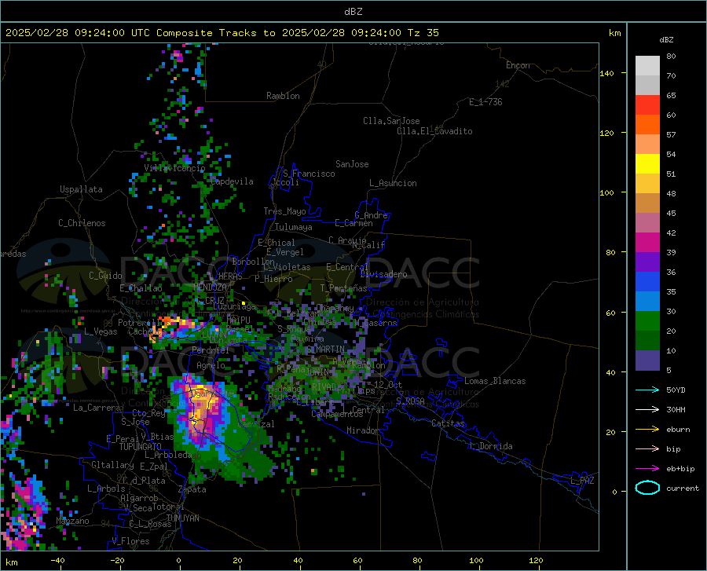This screenshot has height=571, width=707.
Task: Click the '30HM' legend label
Action: click(676, 410)
